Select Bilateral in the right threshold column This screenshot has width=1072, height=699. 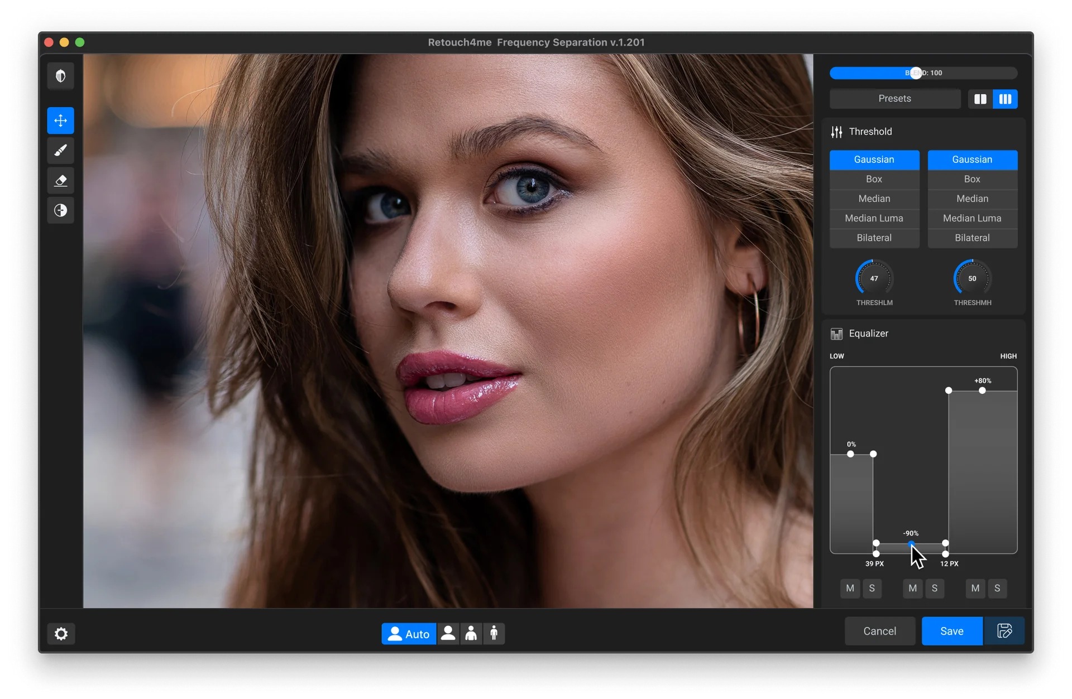(972, 238)
